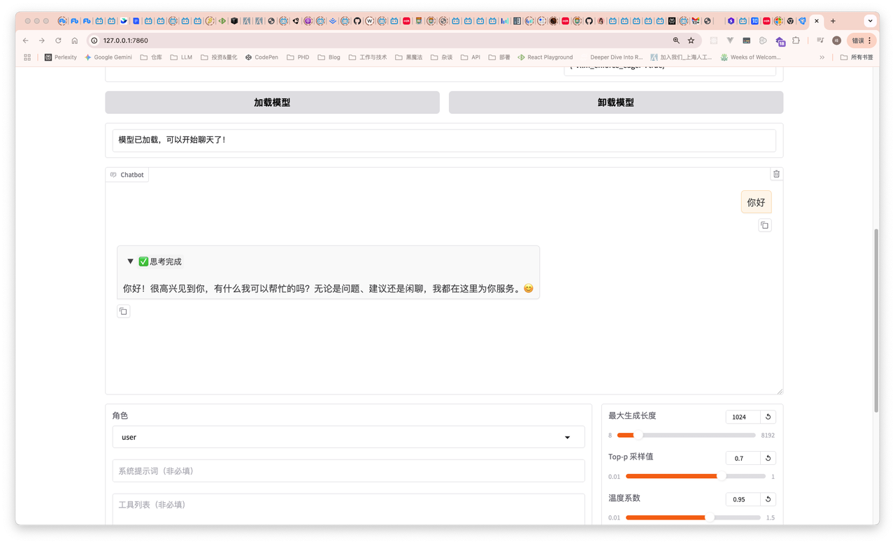Open the Blog bookmark folder
The width and height of the screenshot is (895, 544).
click(x=329, y=57)
